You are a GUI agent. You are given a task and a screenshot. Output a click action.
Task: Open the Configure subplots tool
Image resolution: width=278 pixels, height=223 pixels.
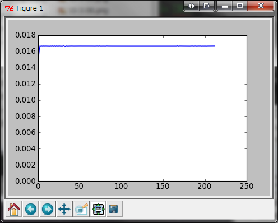pos(98,209)
